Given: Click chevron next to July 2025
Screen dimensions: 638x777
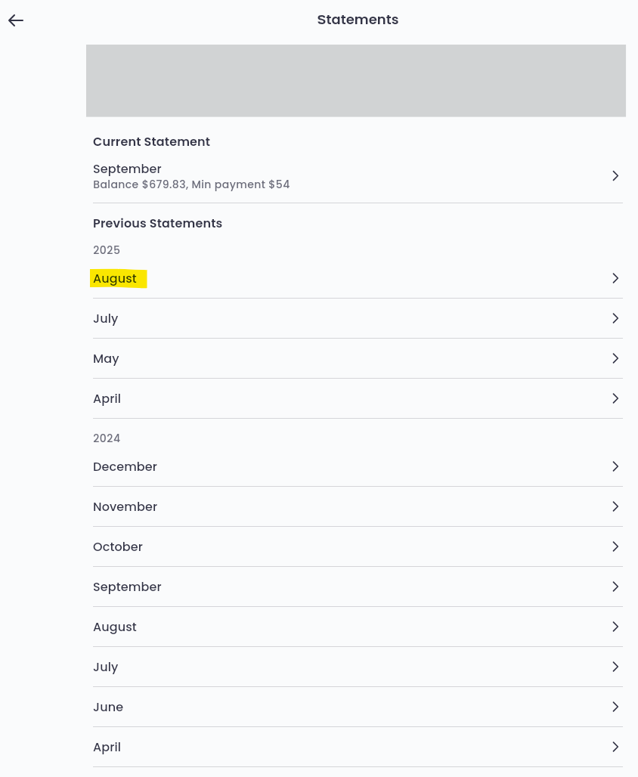Looking at the screenshot, I should tap(615, 318).
